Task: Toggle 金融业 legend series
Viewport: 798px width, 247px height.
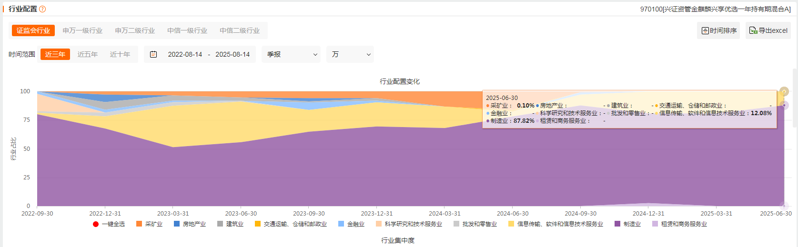Action: pyautogui.click(x=351, y=224)
